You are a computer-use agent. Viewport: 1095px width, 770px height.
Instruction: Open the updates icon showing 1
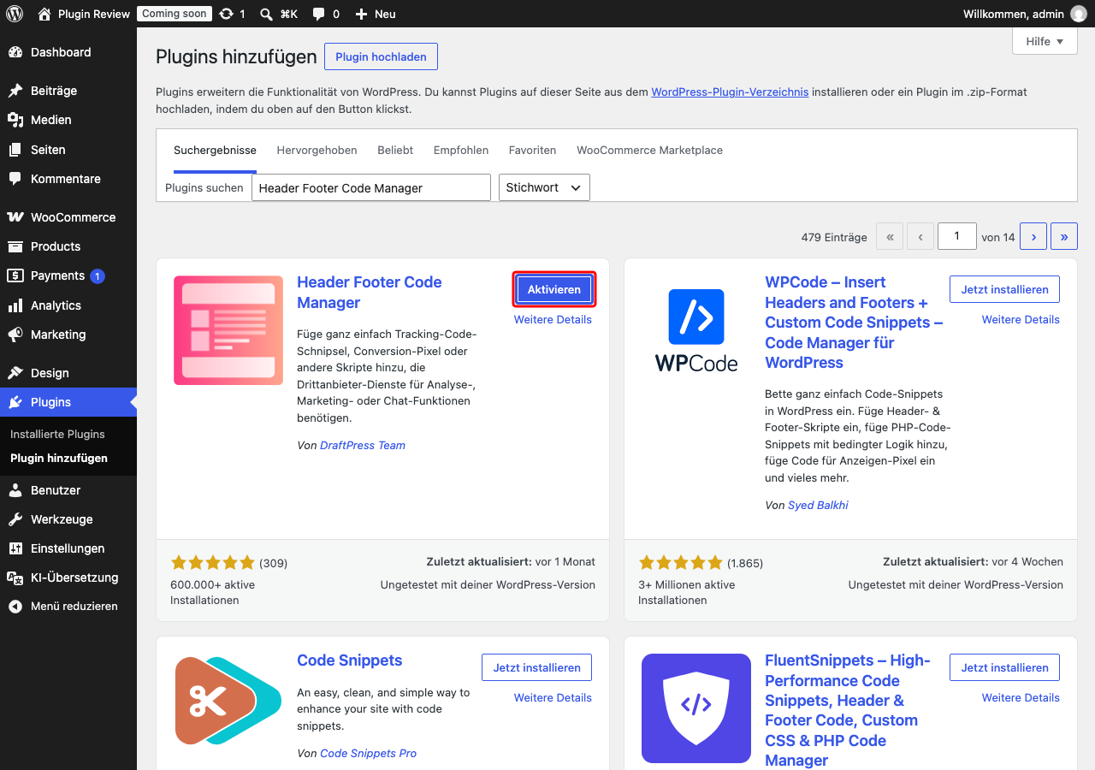232,14
